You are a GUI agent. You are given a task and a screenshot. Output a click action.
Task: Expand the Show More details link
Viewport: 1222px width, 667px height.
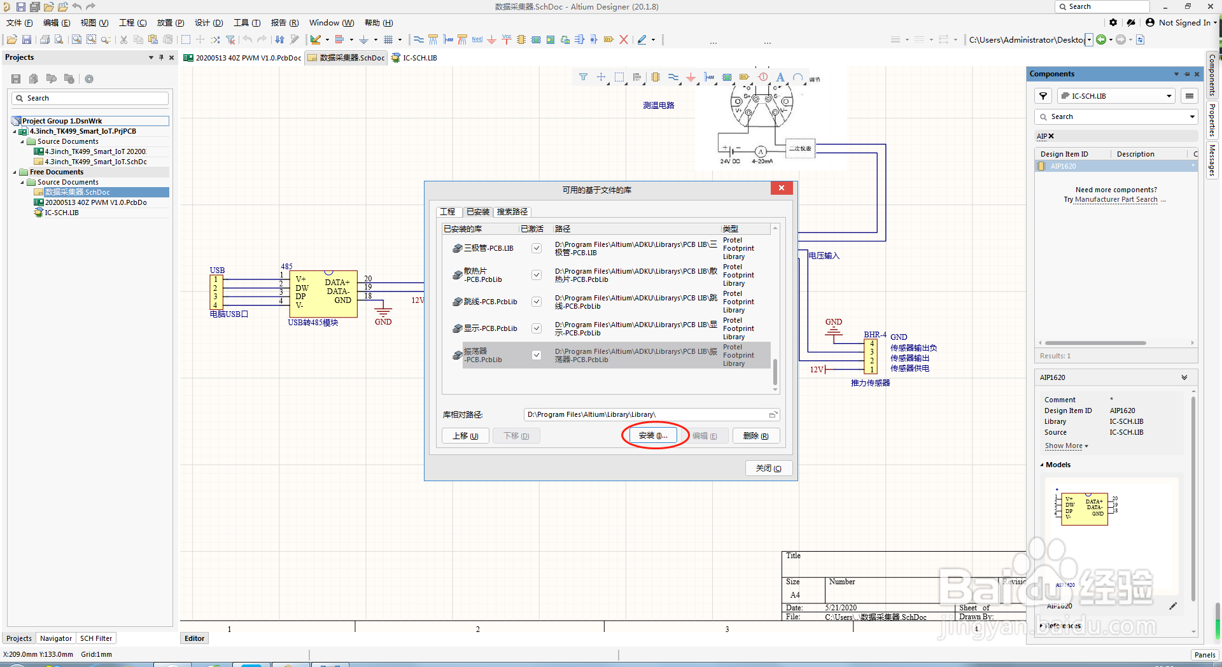click(x=1066, y=446)
